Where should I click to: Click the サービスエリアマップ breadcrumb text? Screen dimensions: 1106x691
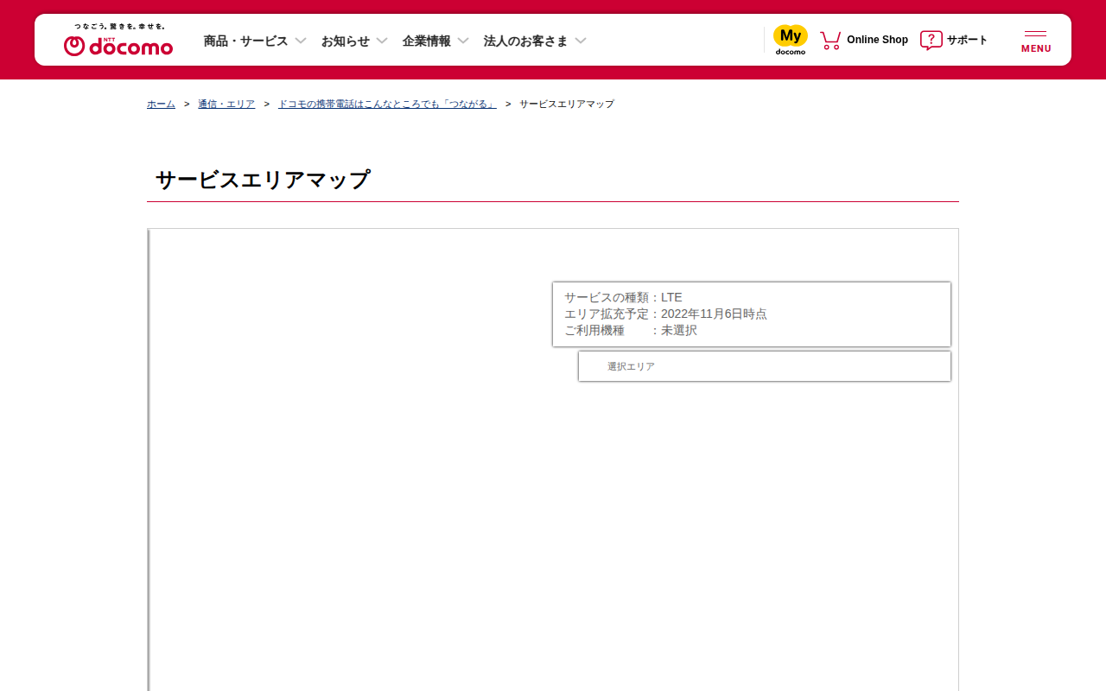tap(567, 104)
